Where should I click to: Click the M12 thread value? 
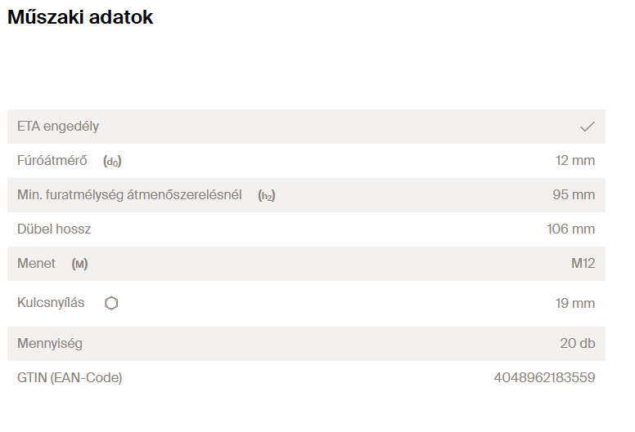click(x=583, y=264)
